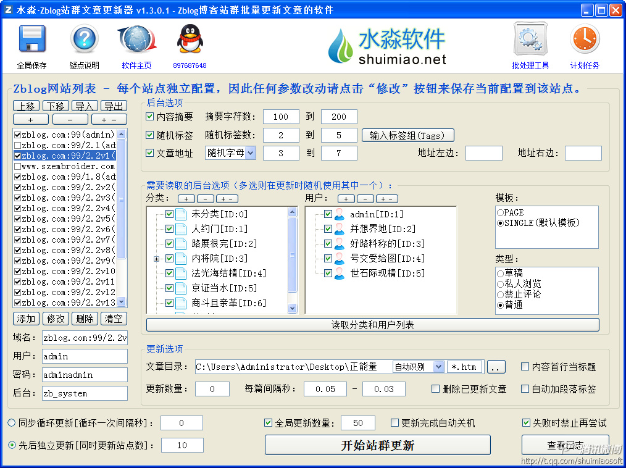Viewport: 626px width, 468px height.
Task: Click the QQ penguin contact icon
Action: click(190, 39)
